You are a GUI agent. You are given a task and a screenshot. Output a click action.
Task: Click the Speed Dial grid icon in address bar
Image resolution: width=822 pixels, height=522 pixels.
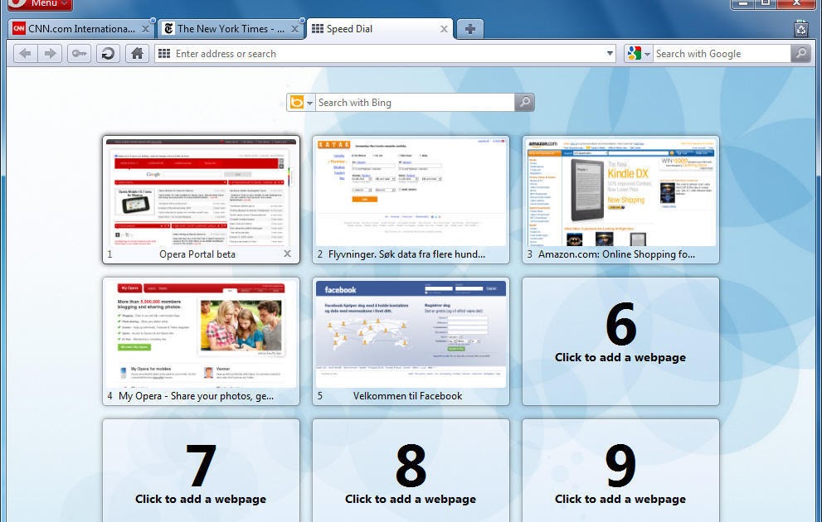(164, 53)
